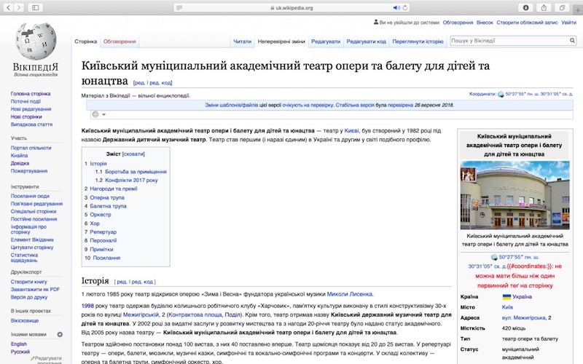Viewport: 583px width, 364px height.
Task: Open the top Обговорення user talk link
Action: tap(458, 23)
